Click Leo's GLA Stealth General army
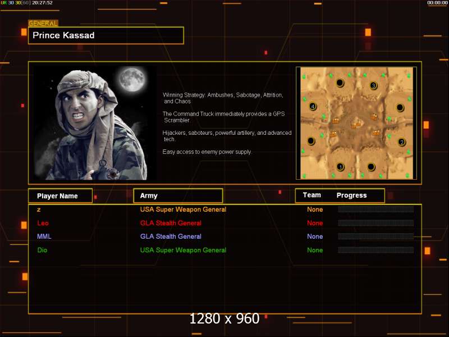This screenshot has height=337, width=449. tap(171, 223)
